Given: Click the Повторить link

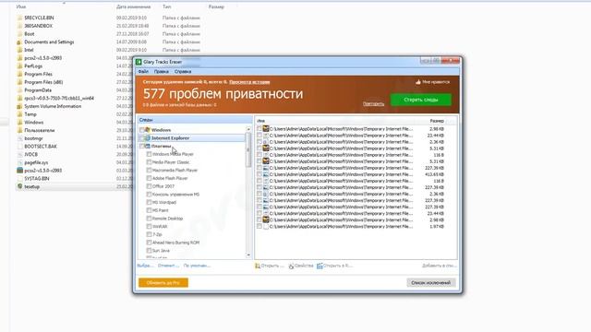Looking at the screenshot, I should pyautogui.click(x=373, y=104).
